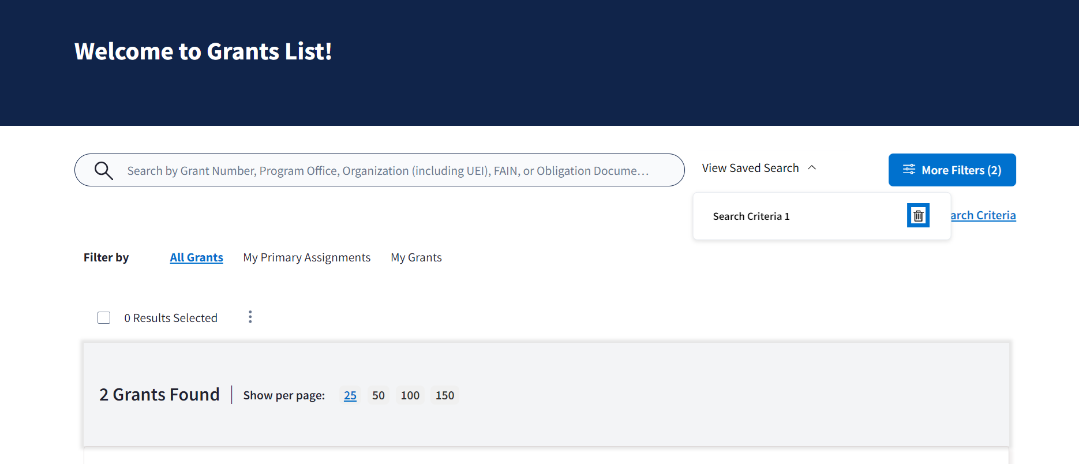Image resolution: width=1079 pixels, height=464 pixels.
Task: Show only My Grants
Action: point(416,257)
